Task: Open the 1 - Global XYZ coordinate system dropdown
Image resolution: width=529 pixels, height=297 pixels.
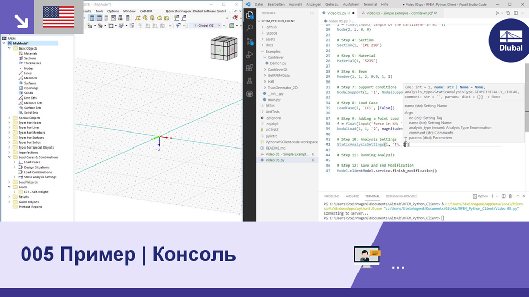Action: (205, 26)
